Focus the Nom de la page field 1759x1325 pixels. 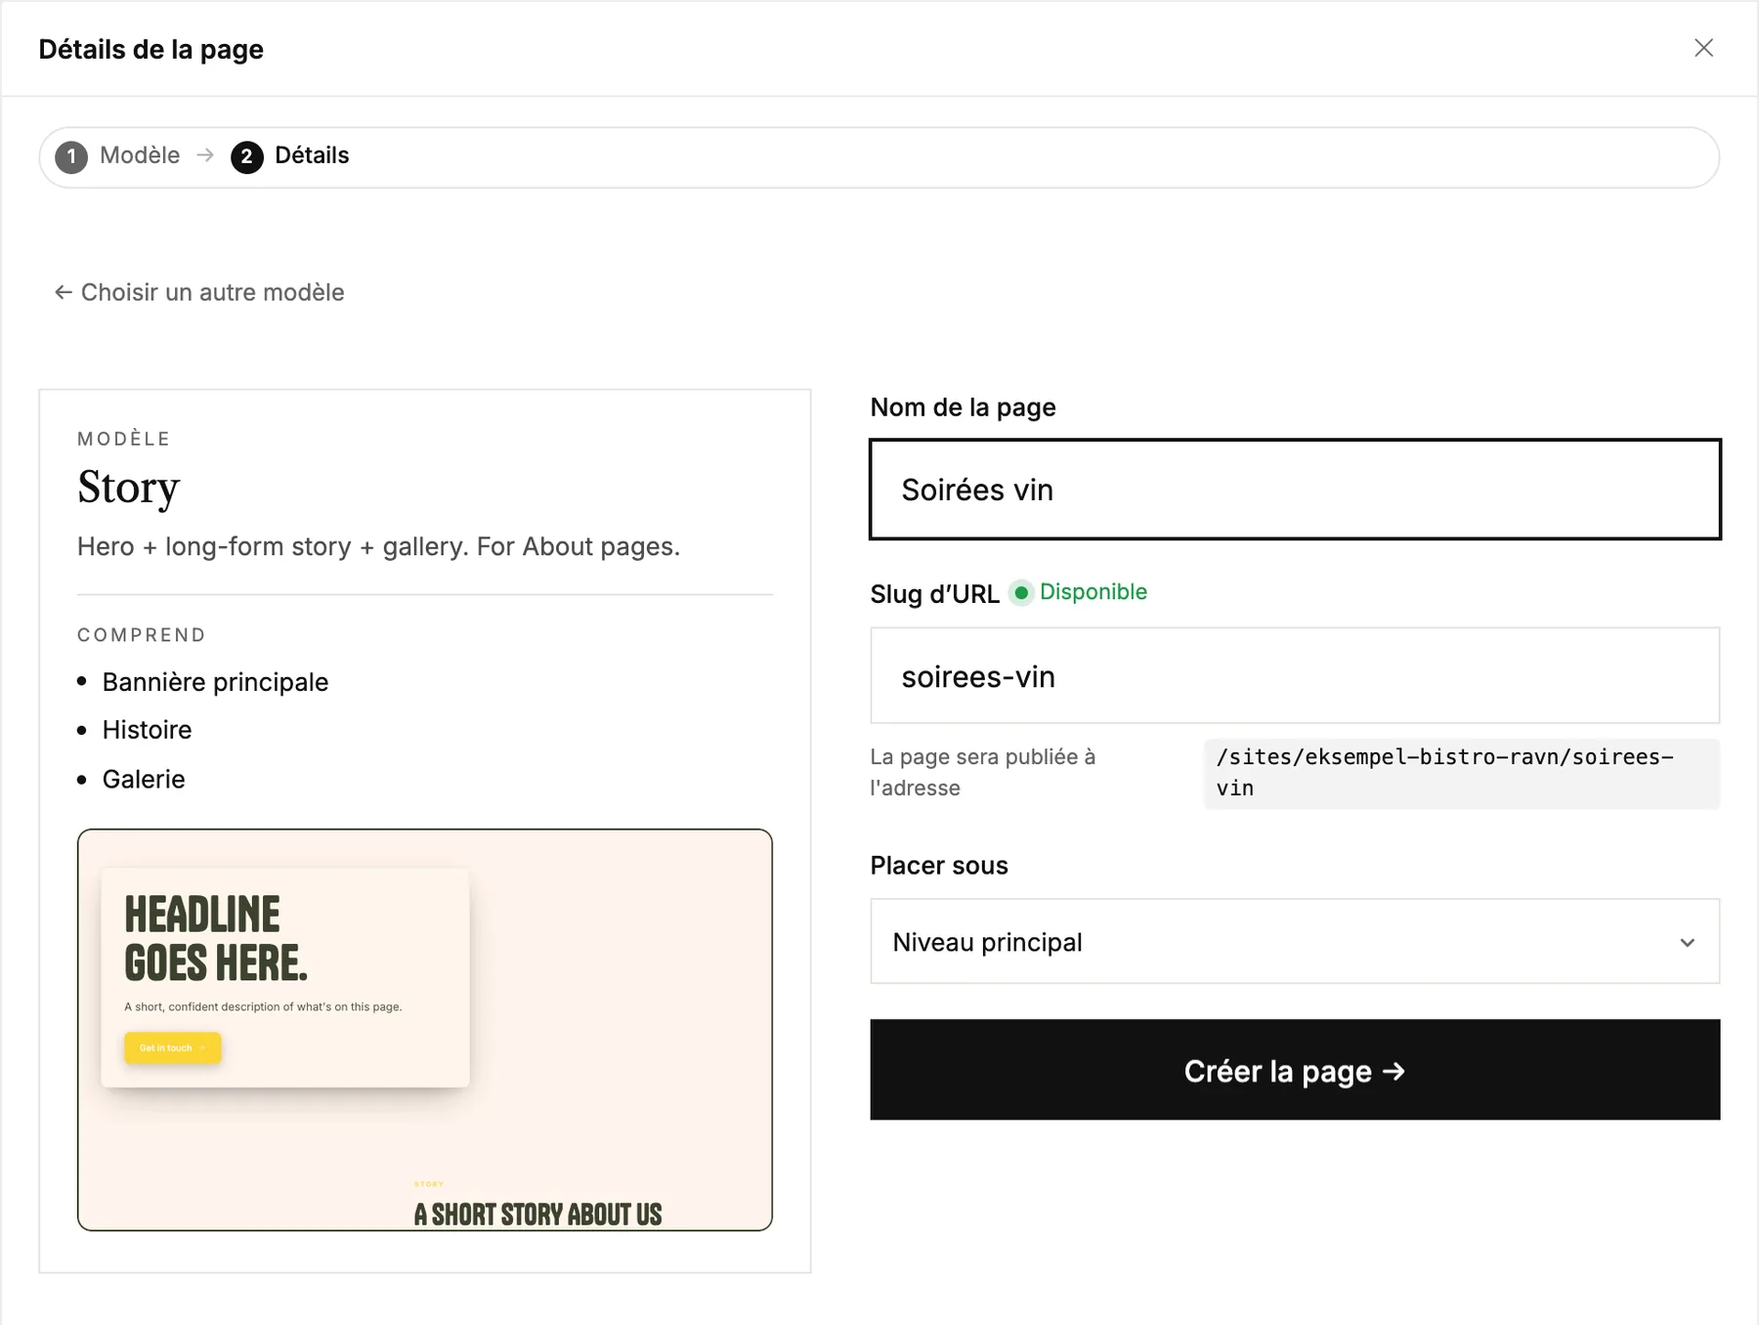pos(1295,490)
